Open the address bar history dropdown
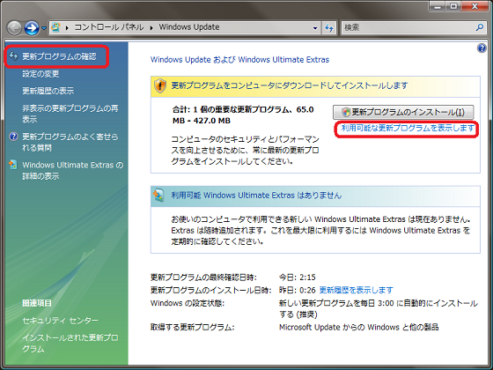This screenshot has width=493, height=370. point(315,28)
